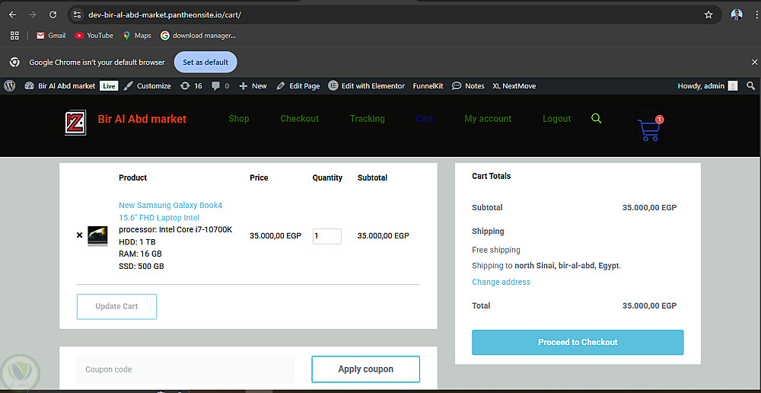This screenshot has width=761, height=393.
Task: Open comments bubble showing 0
Action: coord(221,86)
